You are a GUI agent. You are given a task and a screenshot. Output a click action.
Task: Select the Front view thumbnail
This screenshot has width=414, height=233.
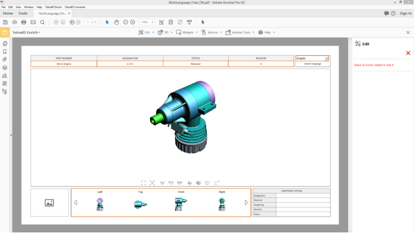pos(181,204)
